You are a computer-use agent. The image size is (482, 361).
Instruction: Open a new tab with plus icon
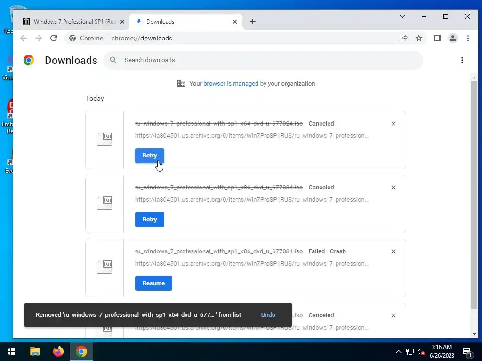point(253,22)
